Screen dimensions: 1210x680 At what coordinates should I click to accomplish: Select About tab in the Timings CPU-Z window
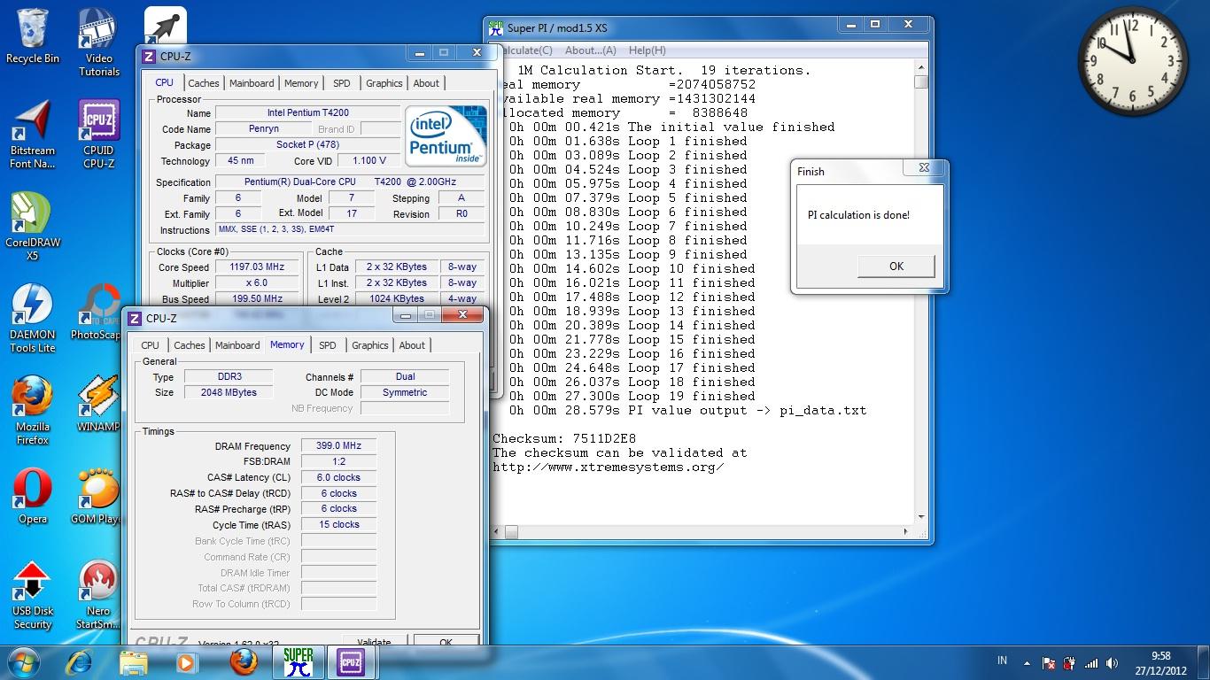pyautogui.click(x=412, y=345)
